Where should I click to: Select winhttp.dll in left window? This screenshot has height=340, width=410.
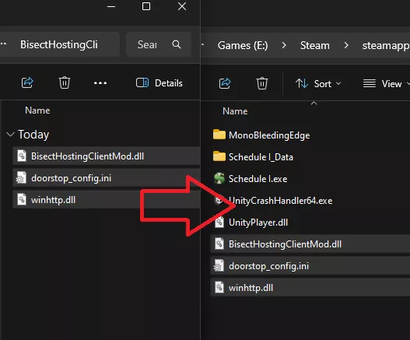[107, 200]
